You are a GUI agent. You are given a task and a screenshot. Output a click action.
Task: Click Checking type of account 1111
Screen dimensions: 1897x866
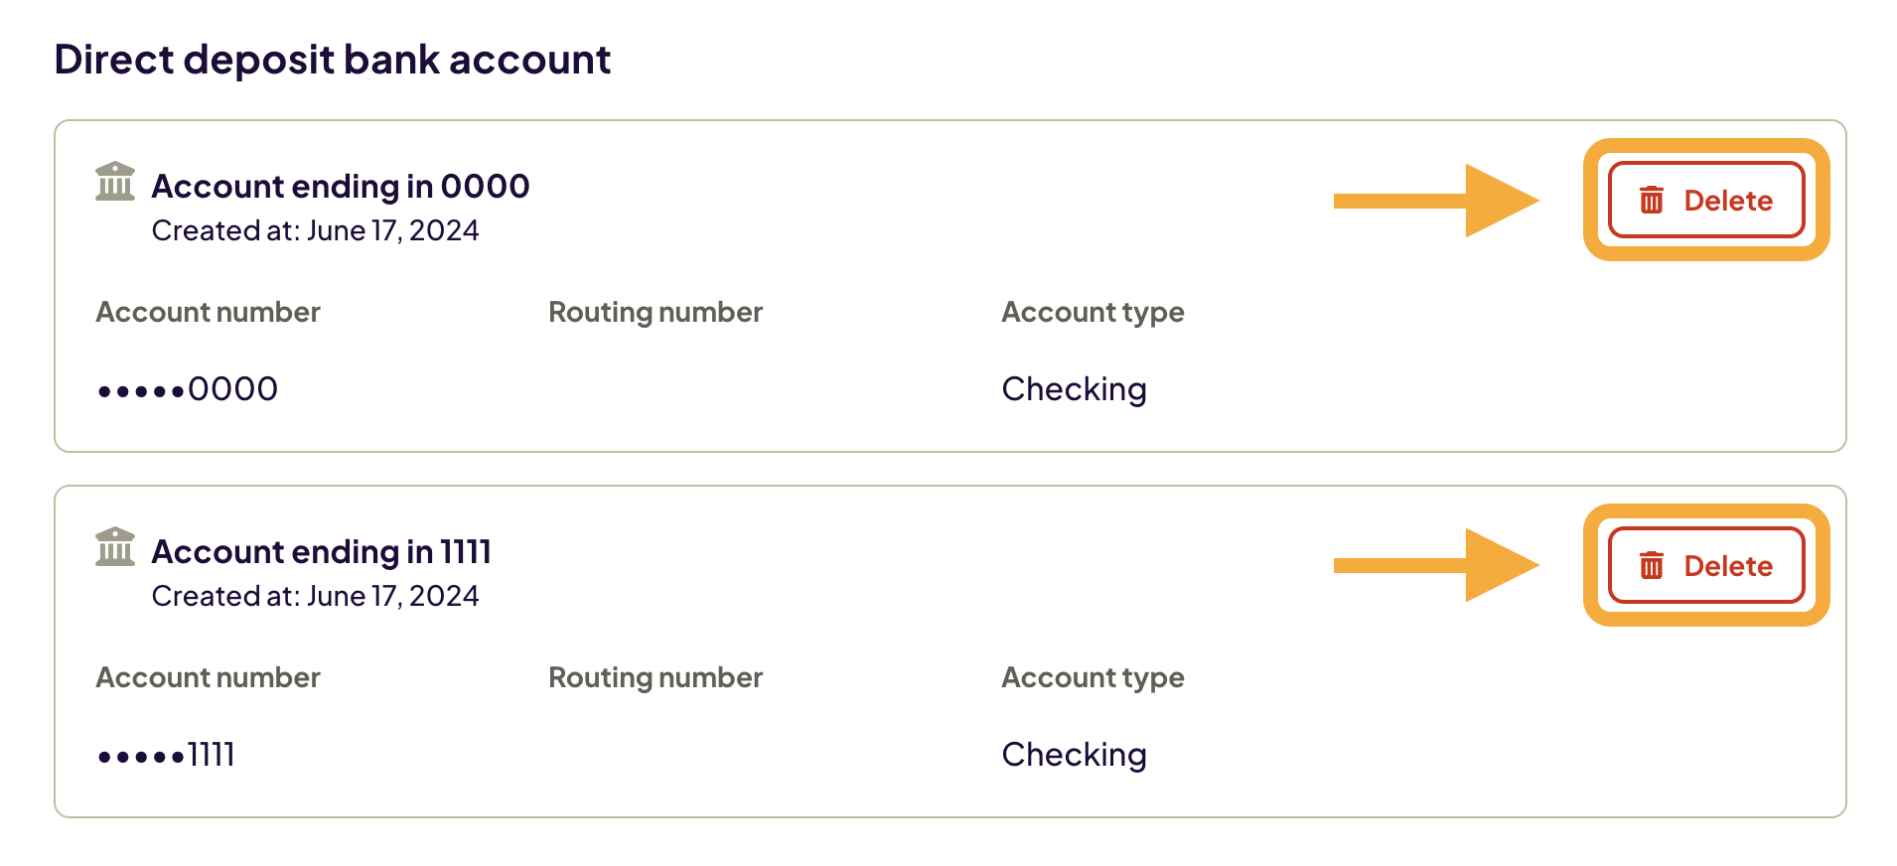(1074, 755)
